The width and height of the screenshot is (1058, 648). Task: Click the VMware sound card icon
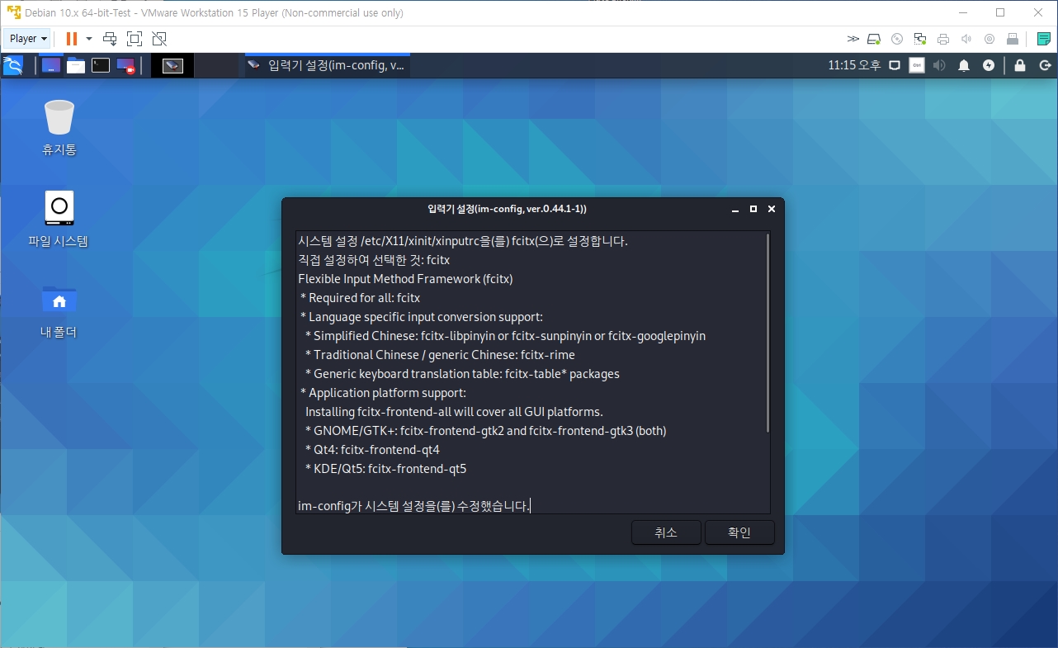pos(966,39)
